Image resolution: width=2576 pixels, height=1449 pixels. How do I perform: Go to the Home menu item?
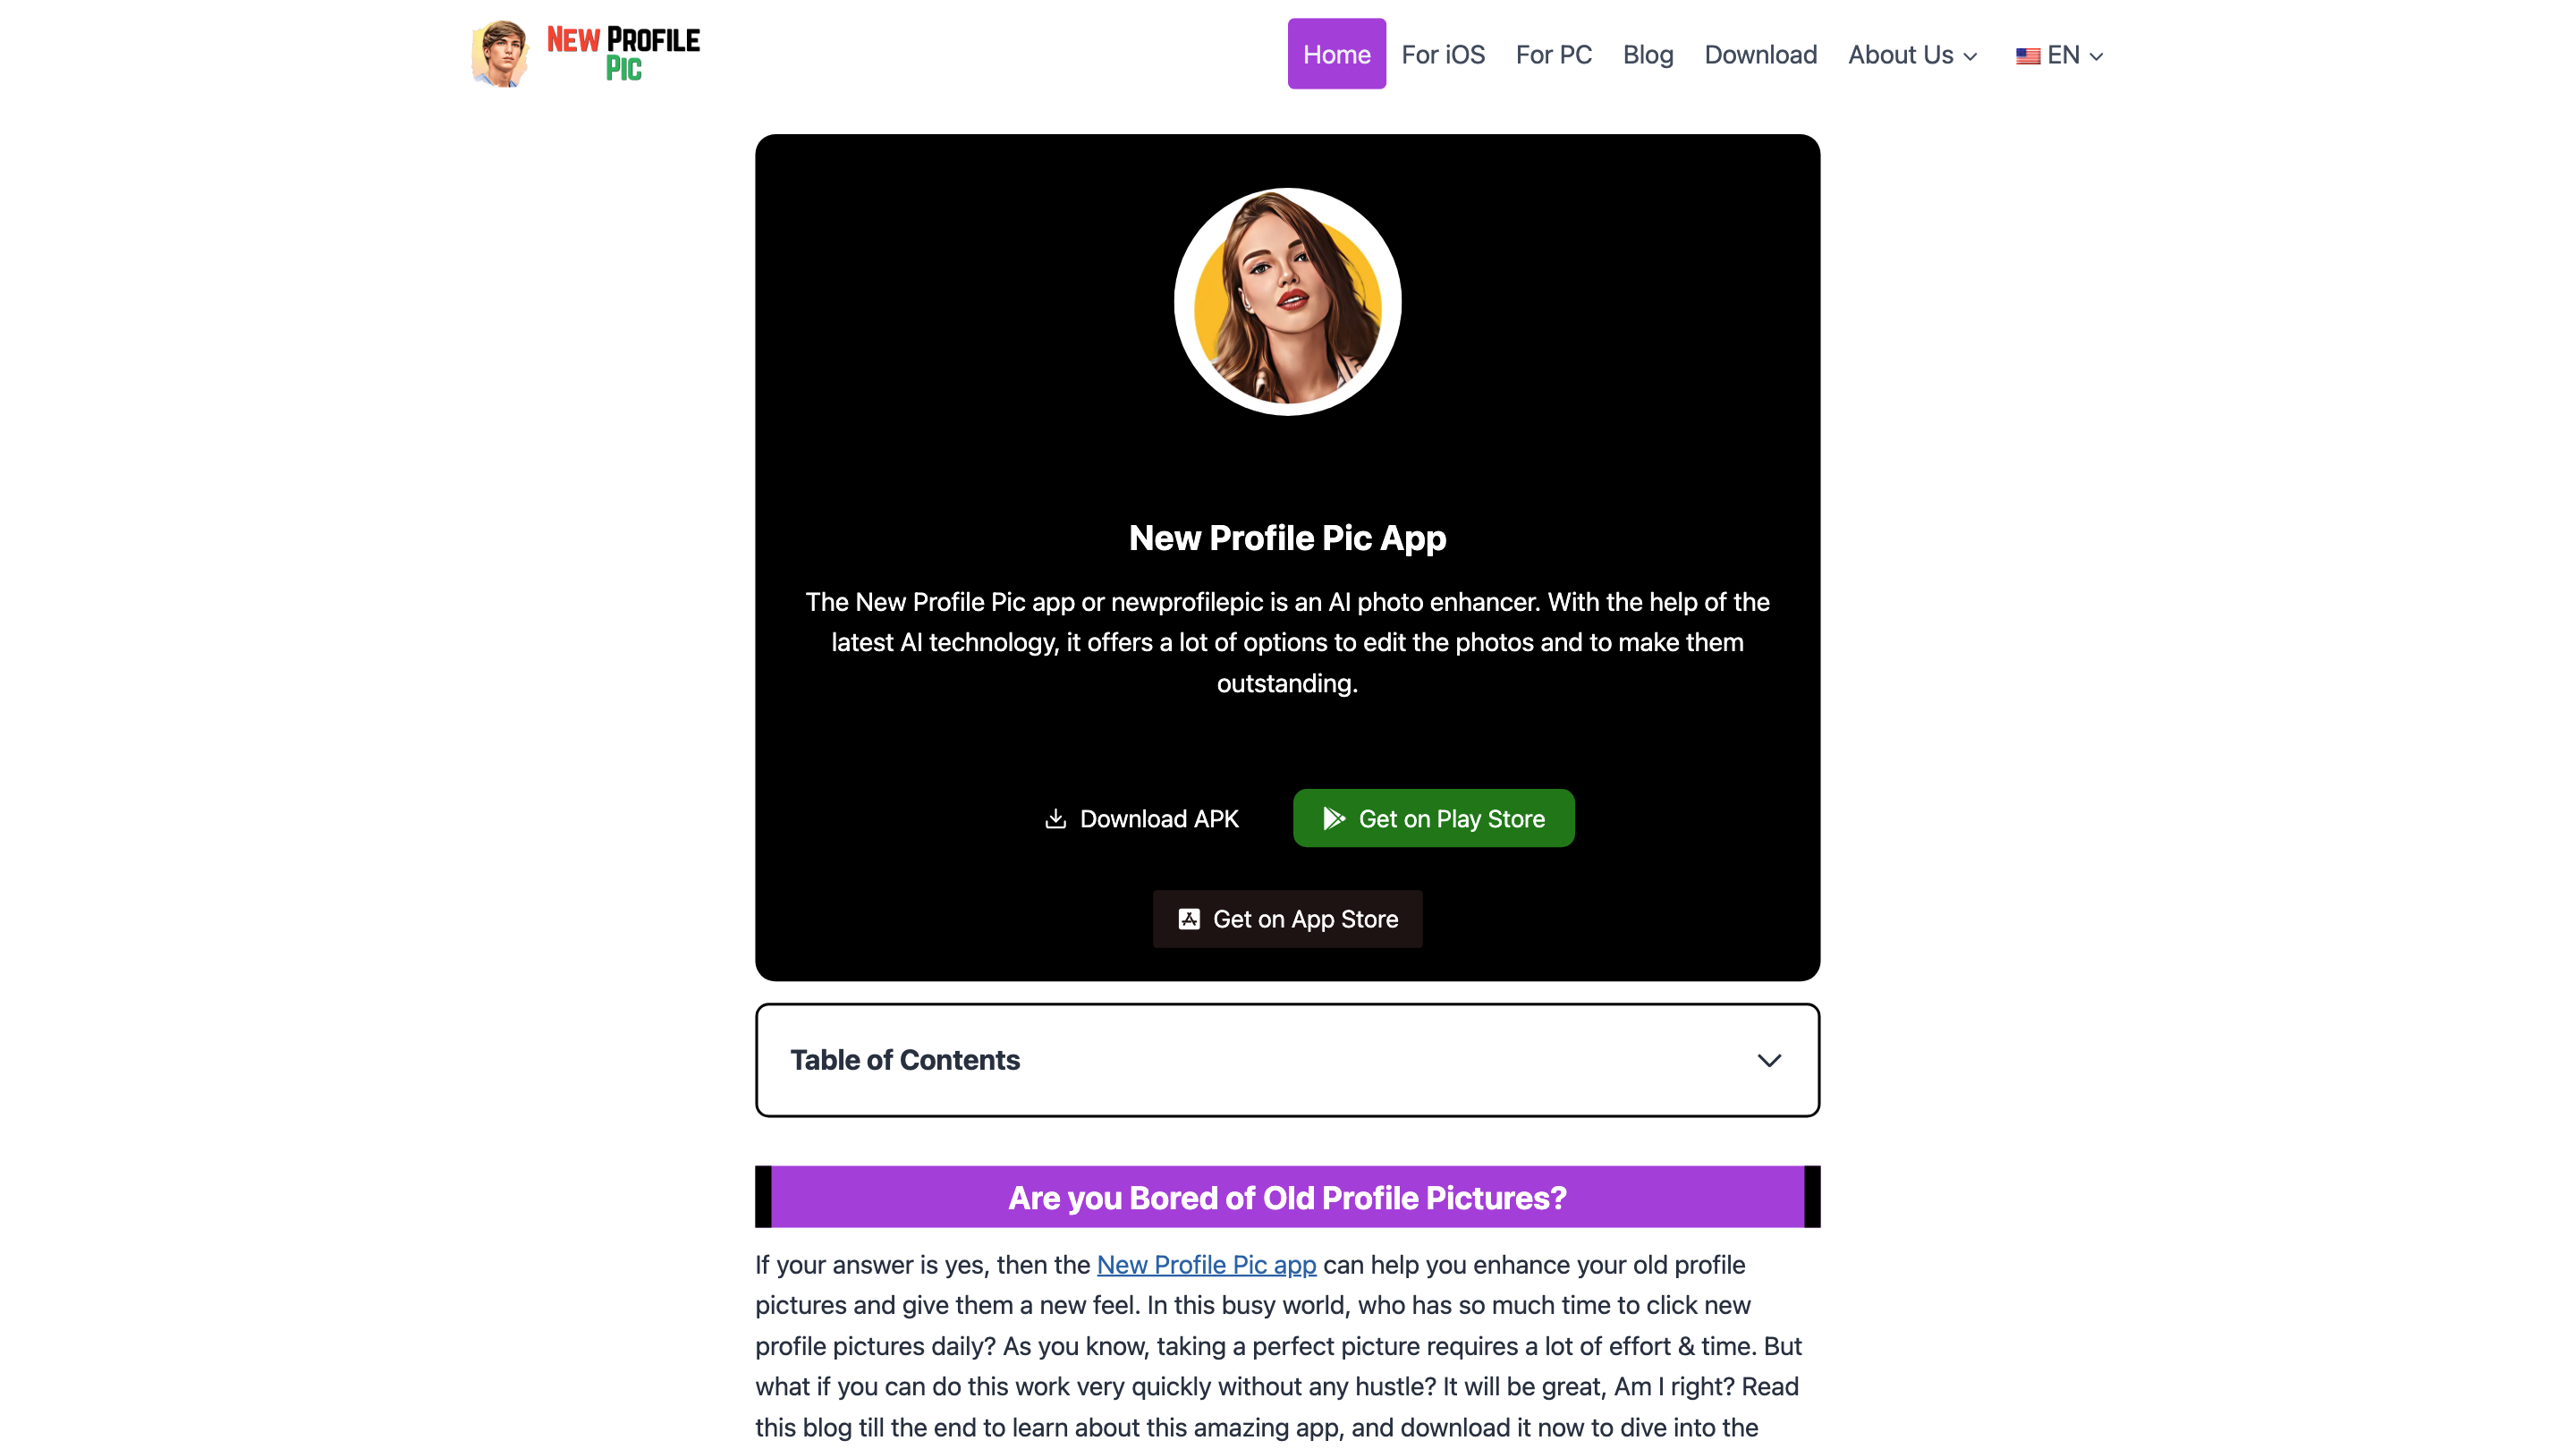(1336, 54)
